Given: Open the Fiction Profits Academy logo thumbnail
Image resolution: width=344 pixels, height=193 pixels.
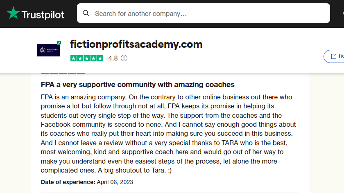Looking at the screenshot, I should pos(49,50).
